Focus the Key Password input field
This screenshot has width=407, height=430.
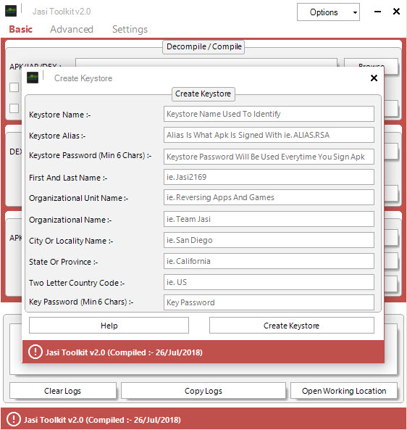point(269,302)
